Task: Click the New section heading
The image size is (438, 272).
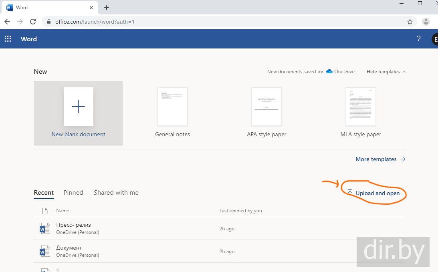Action: 40,71
